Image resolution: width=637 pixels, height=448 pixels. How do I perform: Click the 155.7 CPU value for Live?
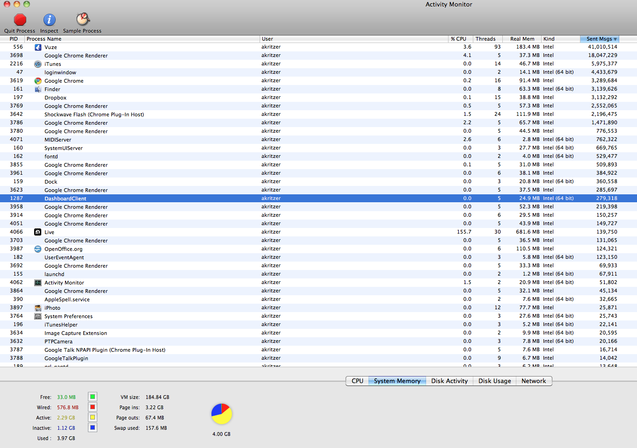[x=464, y=232]
